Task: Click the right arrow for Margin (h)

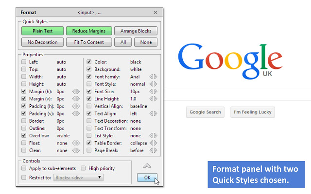Action: (78, 92)
